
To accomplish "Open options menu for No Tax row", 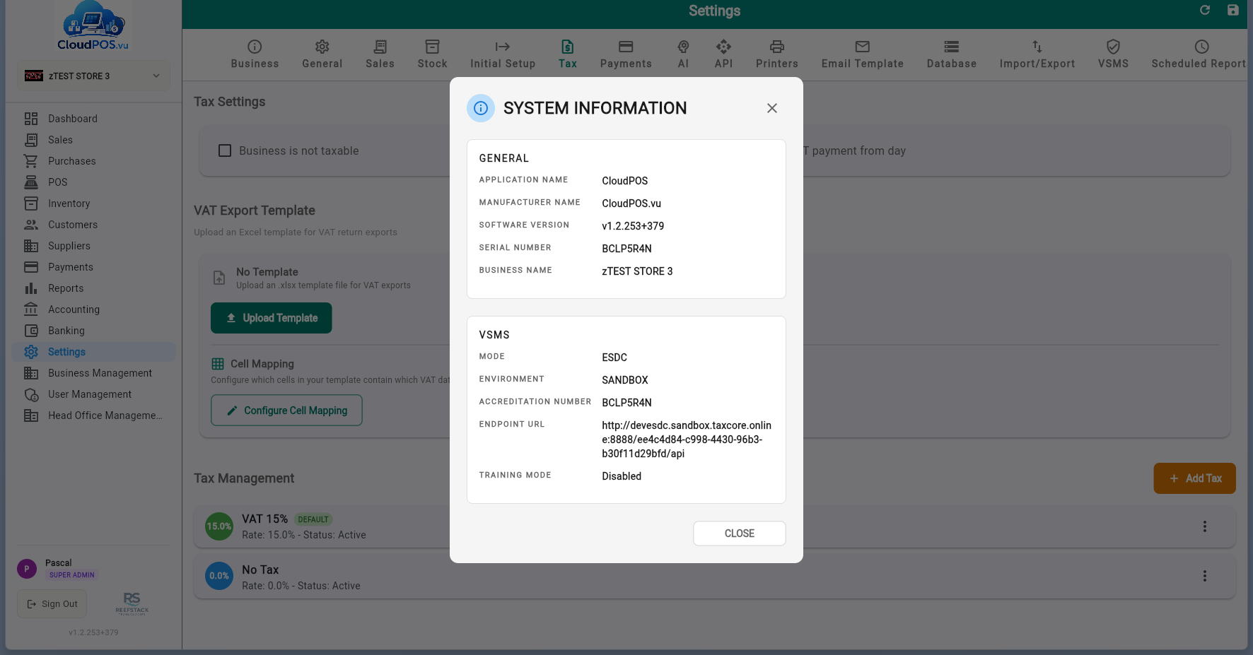I will pyautogui.click(x=1205, y=576).
